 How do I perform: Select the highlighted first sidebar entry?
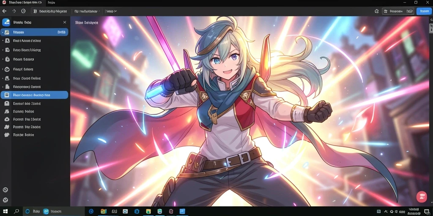35,32
